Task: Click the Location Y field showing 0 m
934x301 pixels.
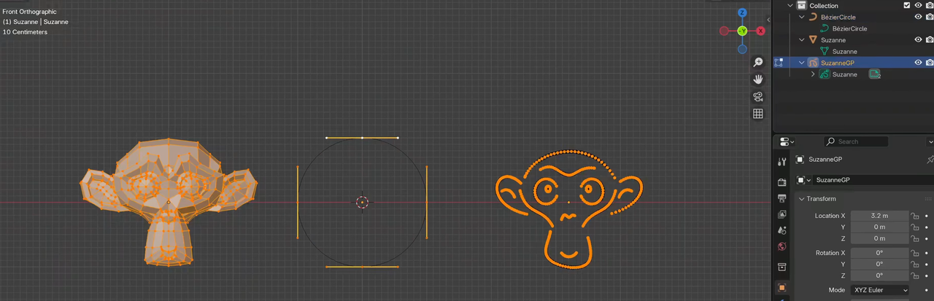Action: 879,227
